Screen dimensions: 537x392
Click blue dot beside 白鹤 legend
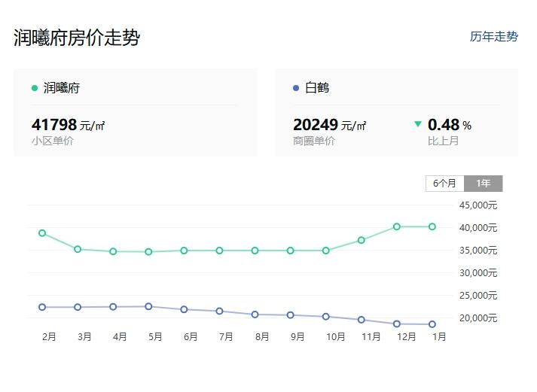point(296,88)
